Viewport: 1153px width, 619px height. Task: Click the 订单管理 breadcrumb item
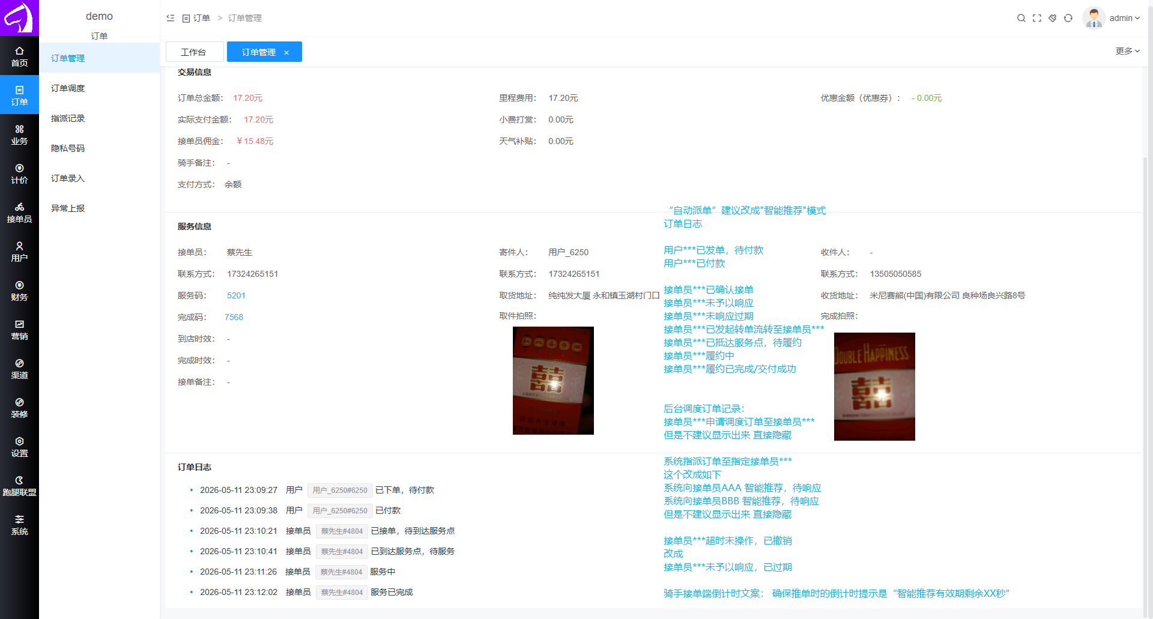[x=245, y=18]
